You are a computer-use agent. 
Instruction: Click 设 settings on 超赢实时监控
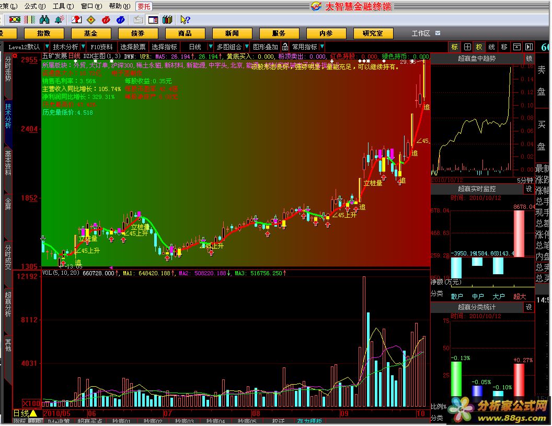tap(529, 189)
